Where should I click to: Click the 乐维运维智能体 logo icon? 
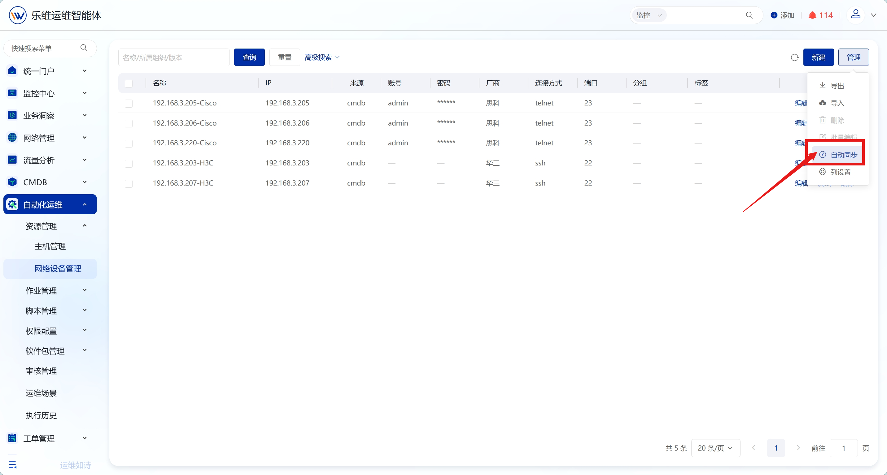[18, 15]
